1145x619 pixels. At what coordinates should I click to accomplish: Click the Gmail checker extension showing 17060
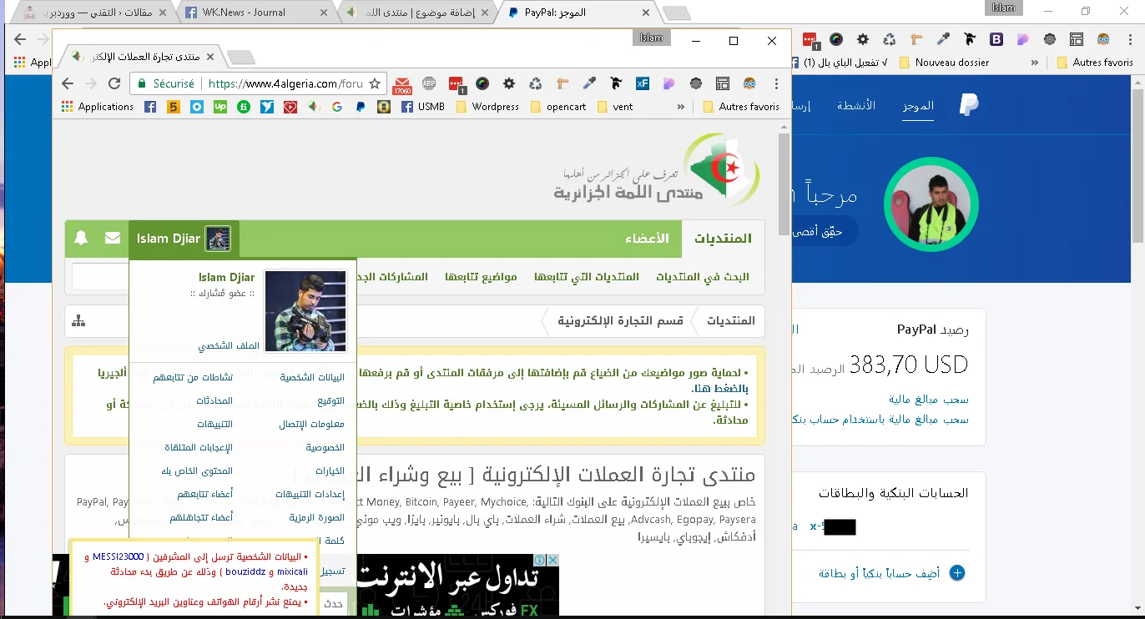coord(401,83)
